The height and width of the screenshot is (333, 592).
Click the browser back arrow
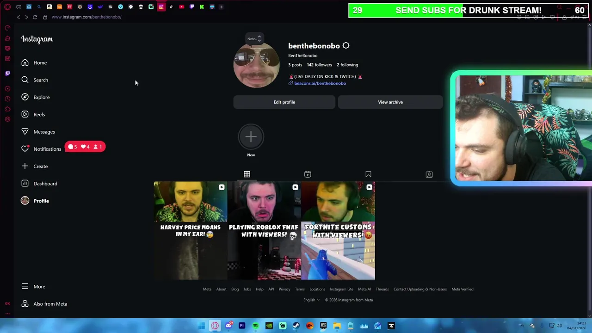(18, 17)
